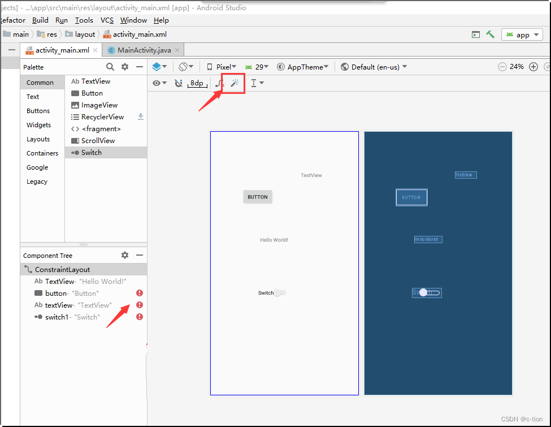Open the Window menu

point(133,20)
